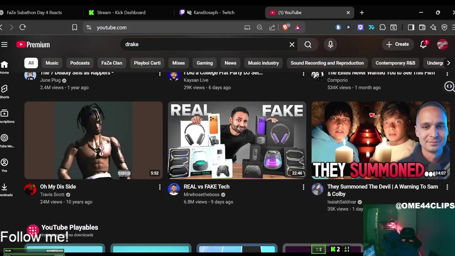Open Downloads in sidebar
Viewport: 455px width, 256px height.
(x=5, y=190)
